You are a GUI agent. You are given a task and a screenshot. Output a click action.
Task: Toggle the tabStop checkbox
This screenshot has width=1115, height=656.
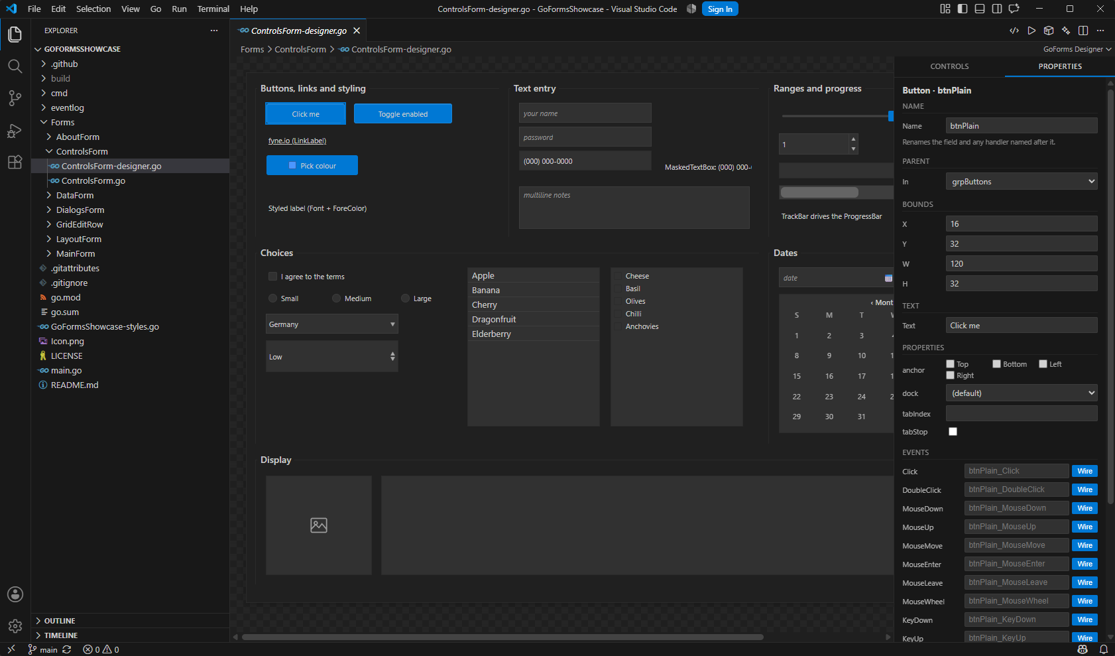[953, 432]
